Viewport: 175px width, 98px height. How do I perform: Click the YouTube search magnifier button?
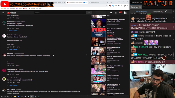89,13
